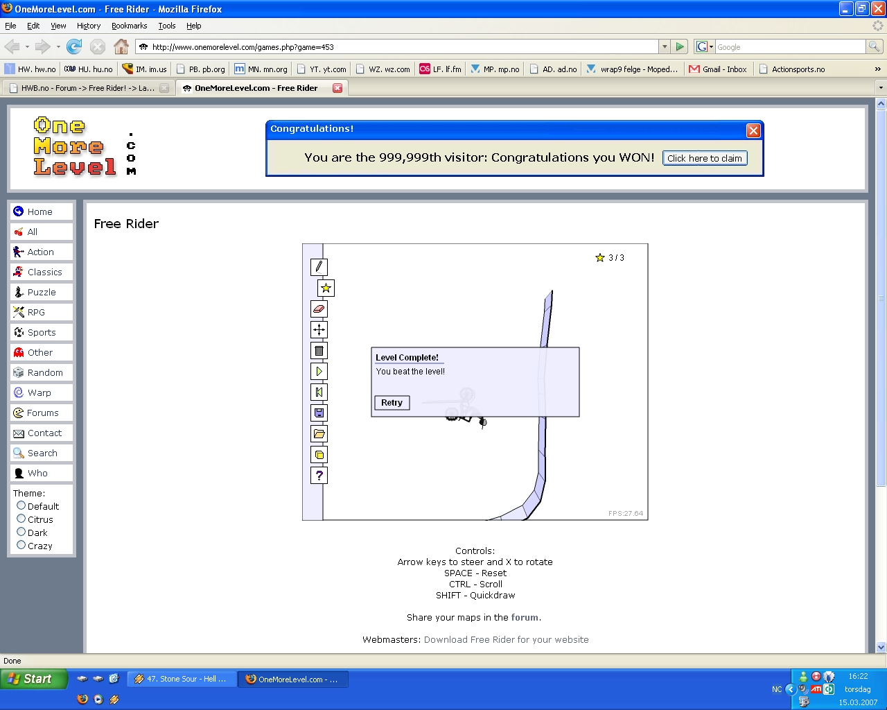Open the Home sidebar link
The width and height of the screenshot is (887, 710).
pyautogui.click(x=42, y=211)
